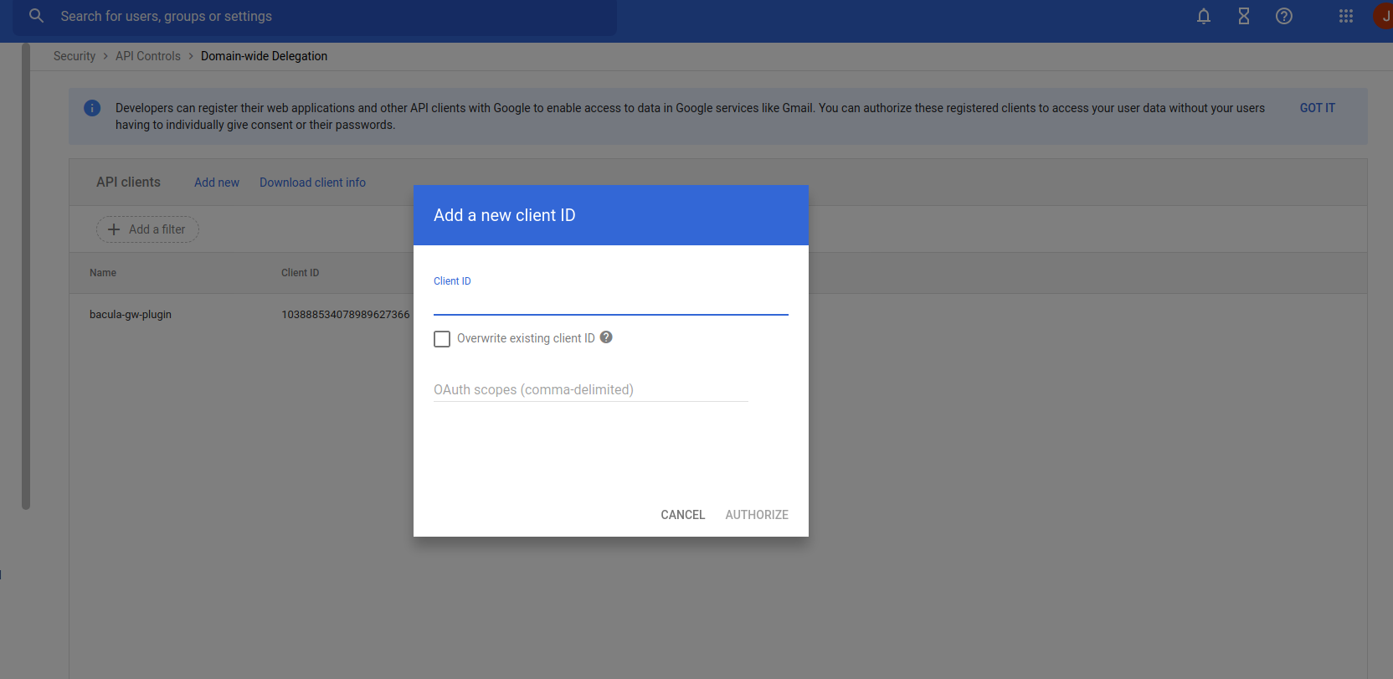Click the AUTHORIZE button
The width and height of the screenshot is (1393, 679).
pos(757,515)
